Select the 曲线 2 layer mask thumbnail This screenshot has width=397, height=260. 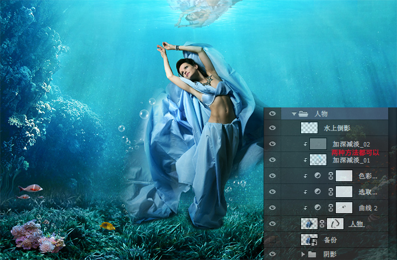[344, 207]
